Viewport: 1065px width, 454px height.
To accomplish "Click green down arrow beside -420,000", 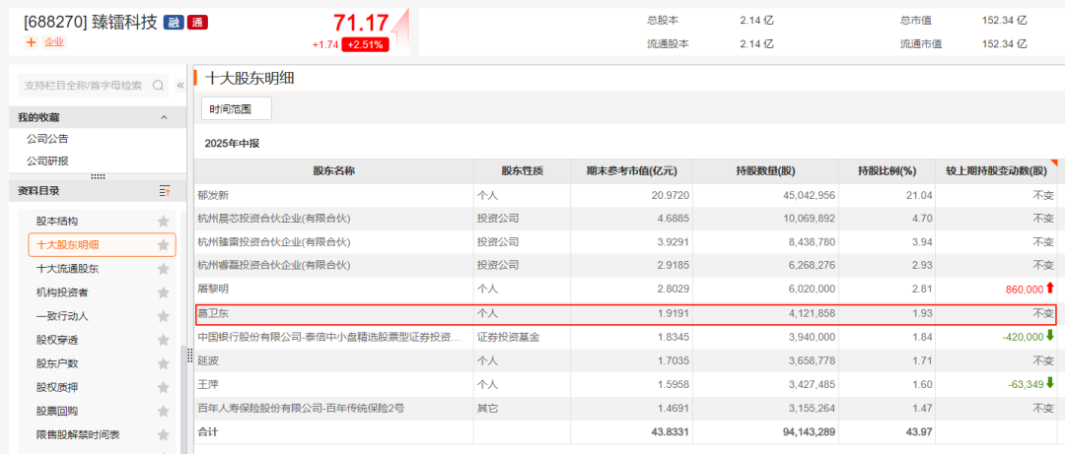I will pyautogui.click(x=1050, y=336).
